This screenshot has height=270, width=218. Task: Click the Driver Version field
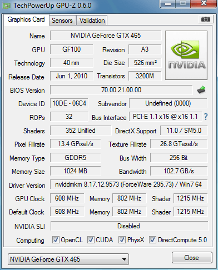coord(128,184)
